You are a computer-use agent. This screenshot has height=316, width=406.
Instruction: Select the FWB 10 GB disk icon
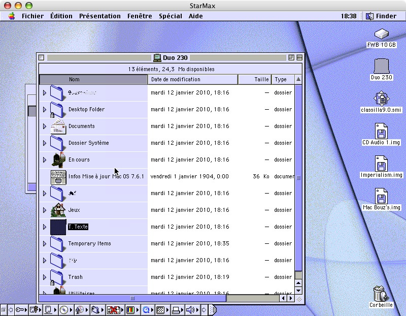click(382, 34)
